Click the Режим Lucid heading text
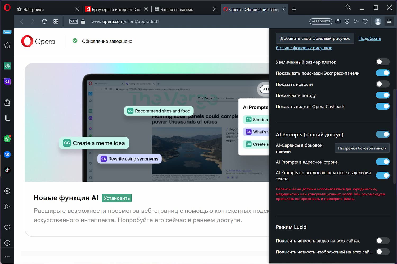This screenshot has width=397, height=264. (x=291, y=227)
